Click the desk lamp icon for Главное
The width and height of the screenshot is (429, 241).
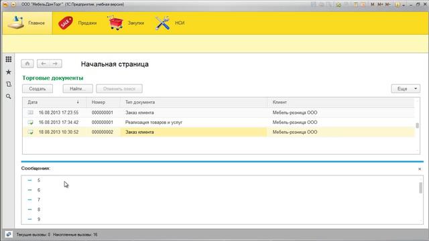[x=15, y=22]
